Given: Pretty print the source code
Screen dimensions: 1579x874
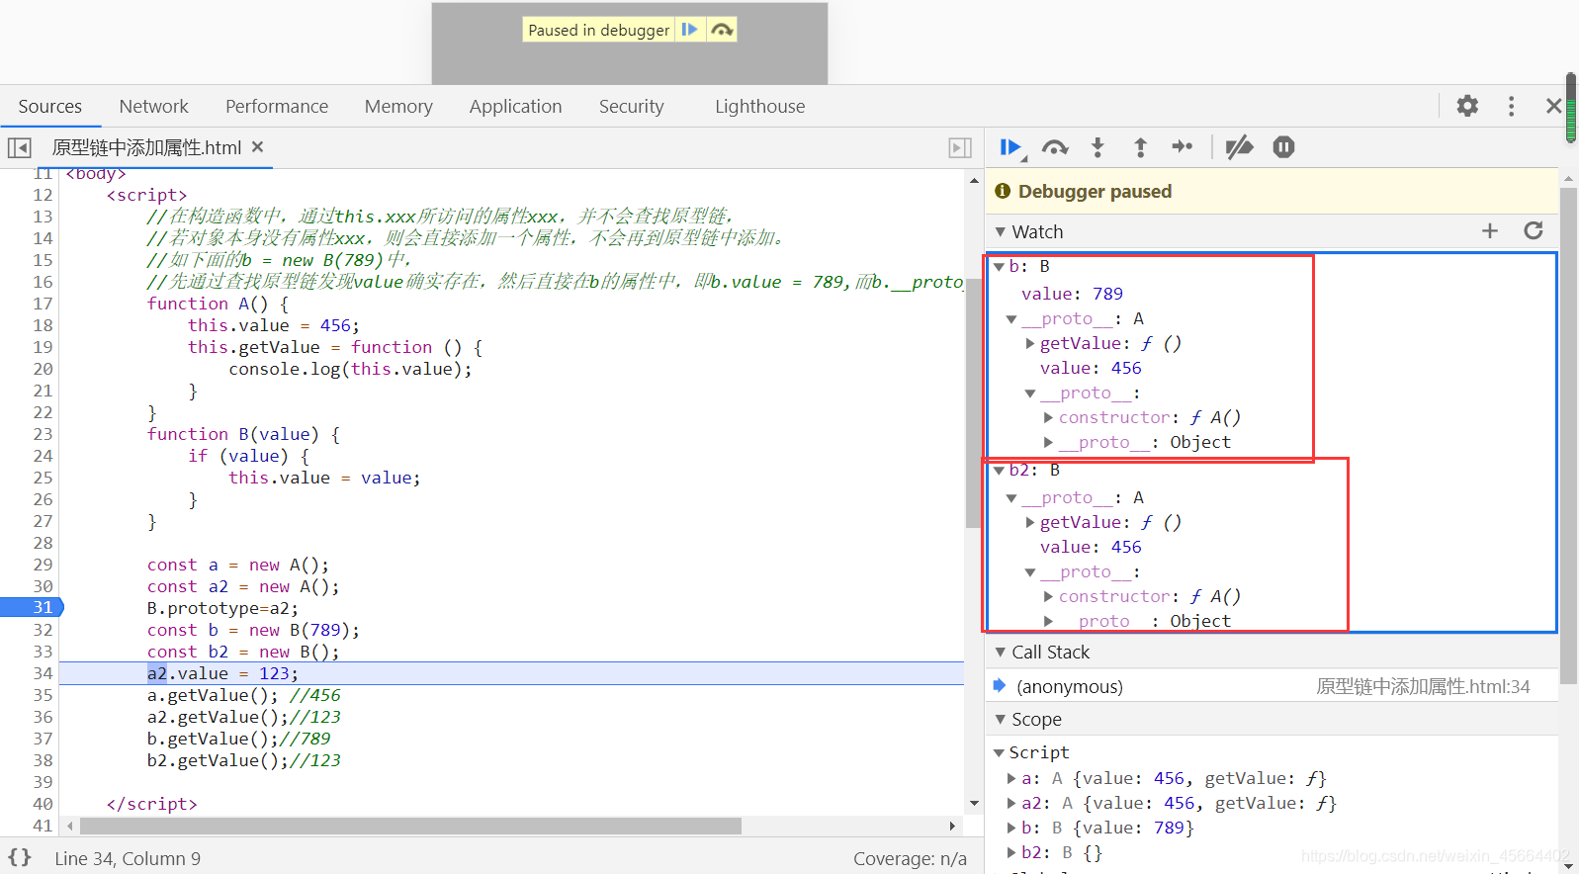Looking at the screenshot, I should tap(20, 857).
